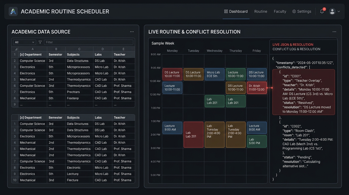Click the "Sample Week" heading

[163, 43]
